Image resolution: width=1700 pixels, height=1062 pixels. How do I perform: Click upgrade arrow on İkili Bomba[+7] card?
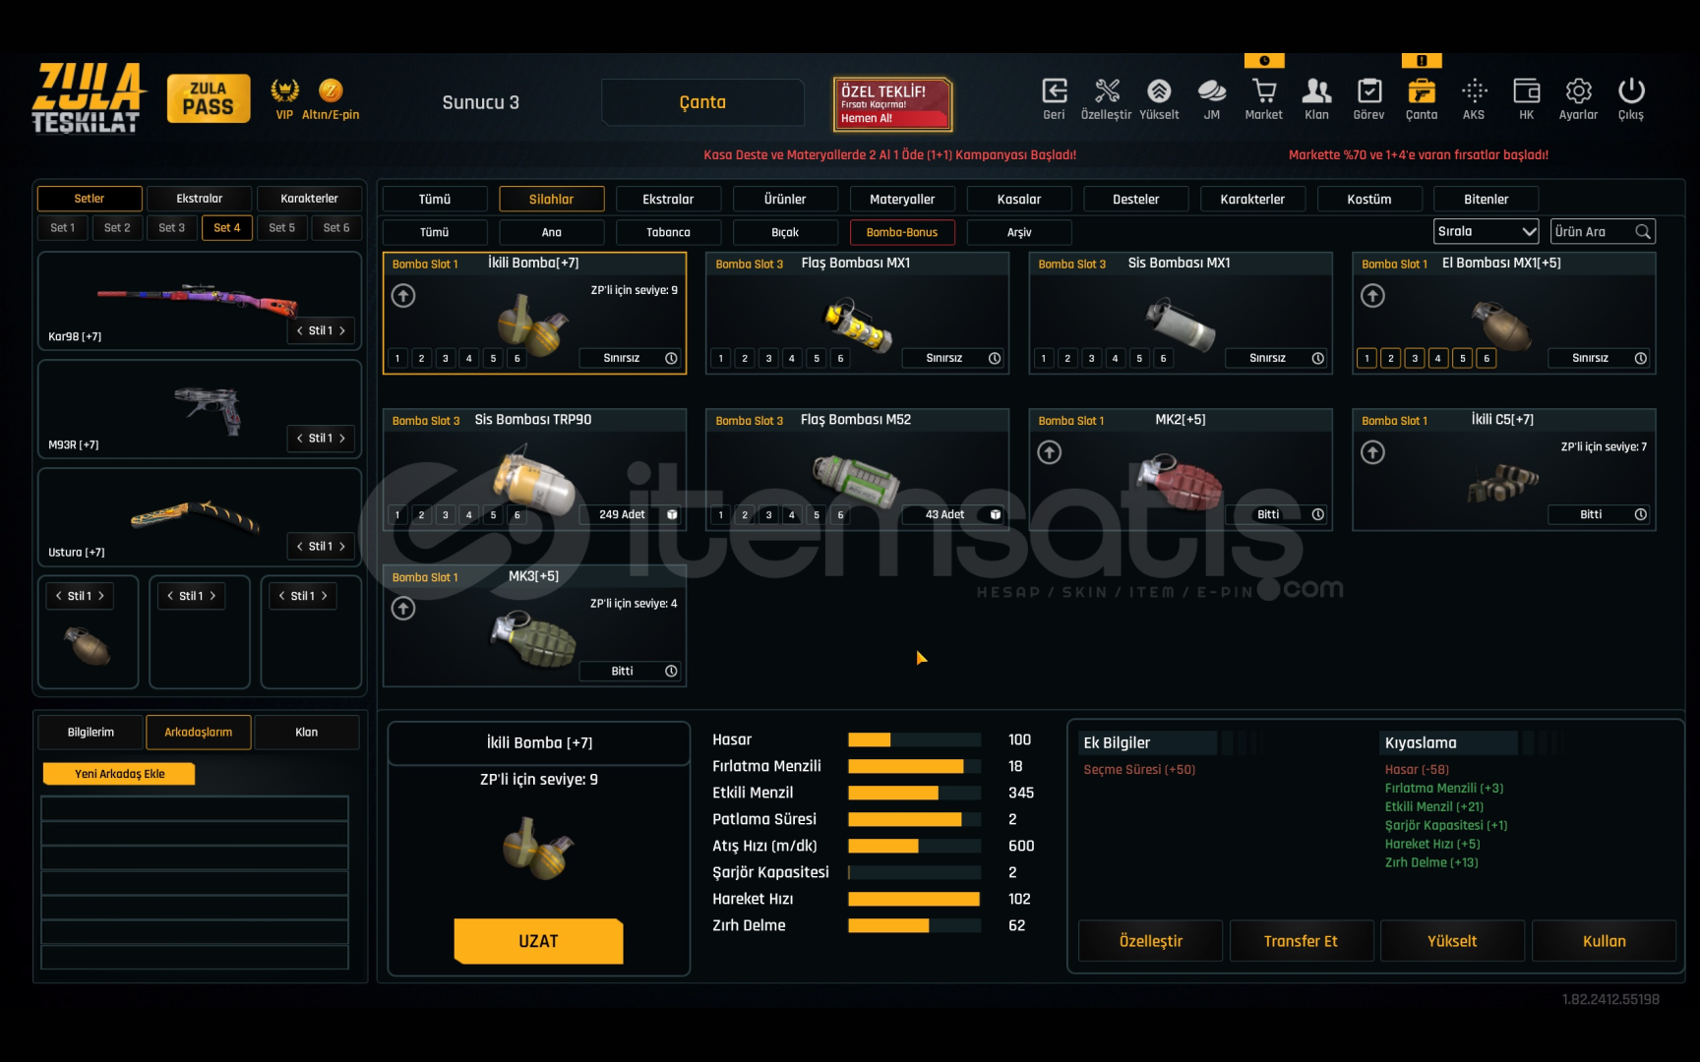403,295
